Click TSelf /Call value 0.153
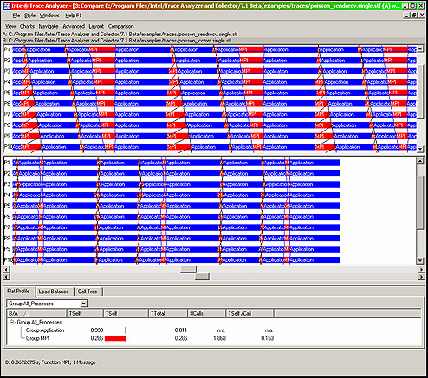This screenshot has height=378, width=428. 267,338
